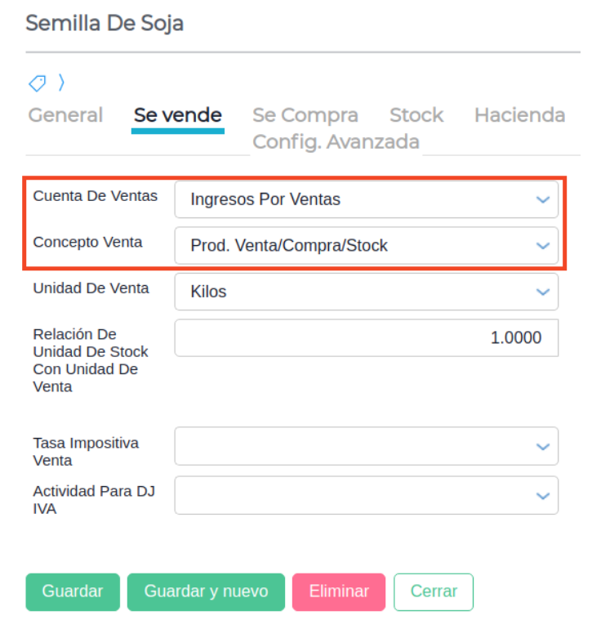
Task: Select the Se vende tab
Action: (178, 115)
